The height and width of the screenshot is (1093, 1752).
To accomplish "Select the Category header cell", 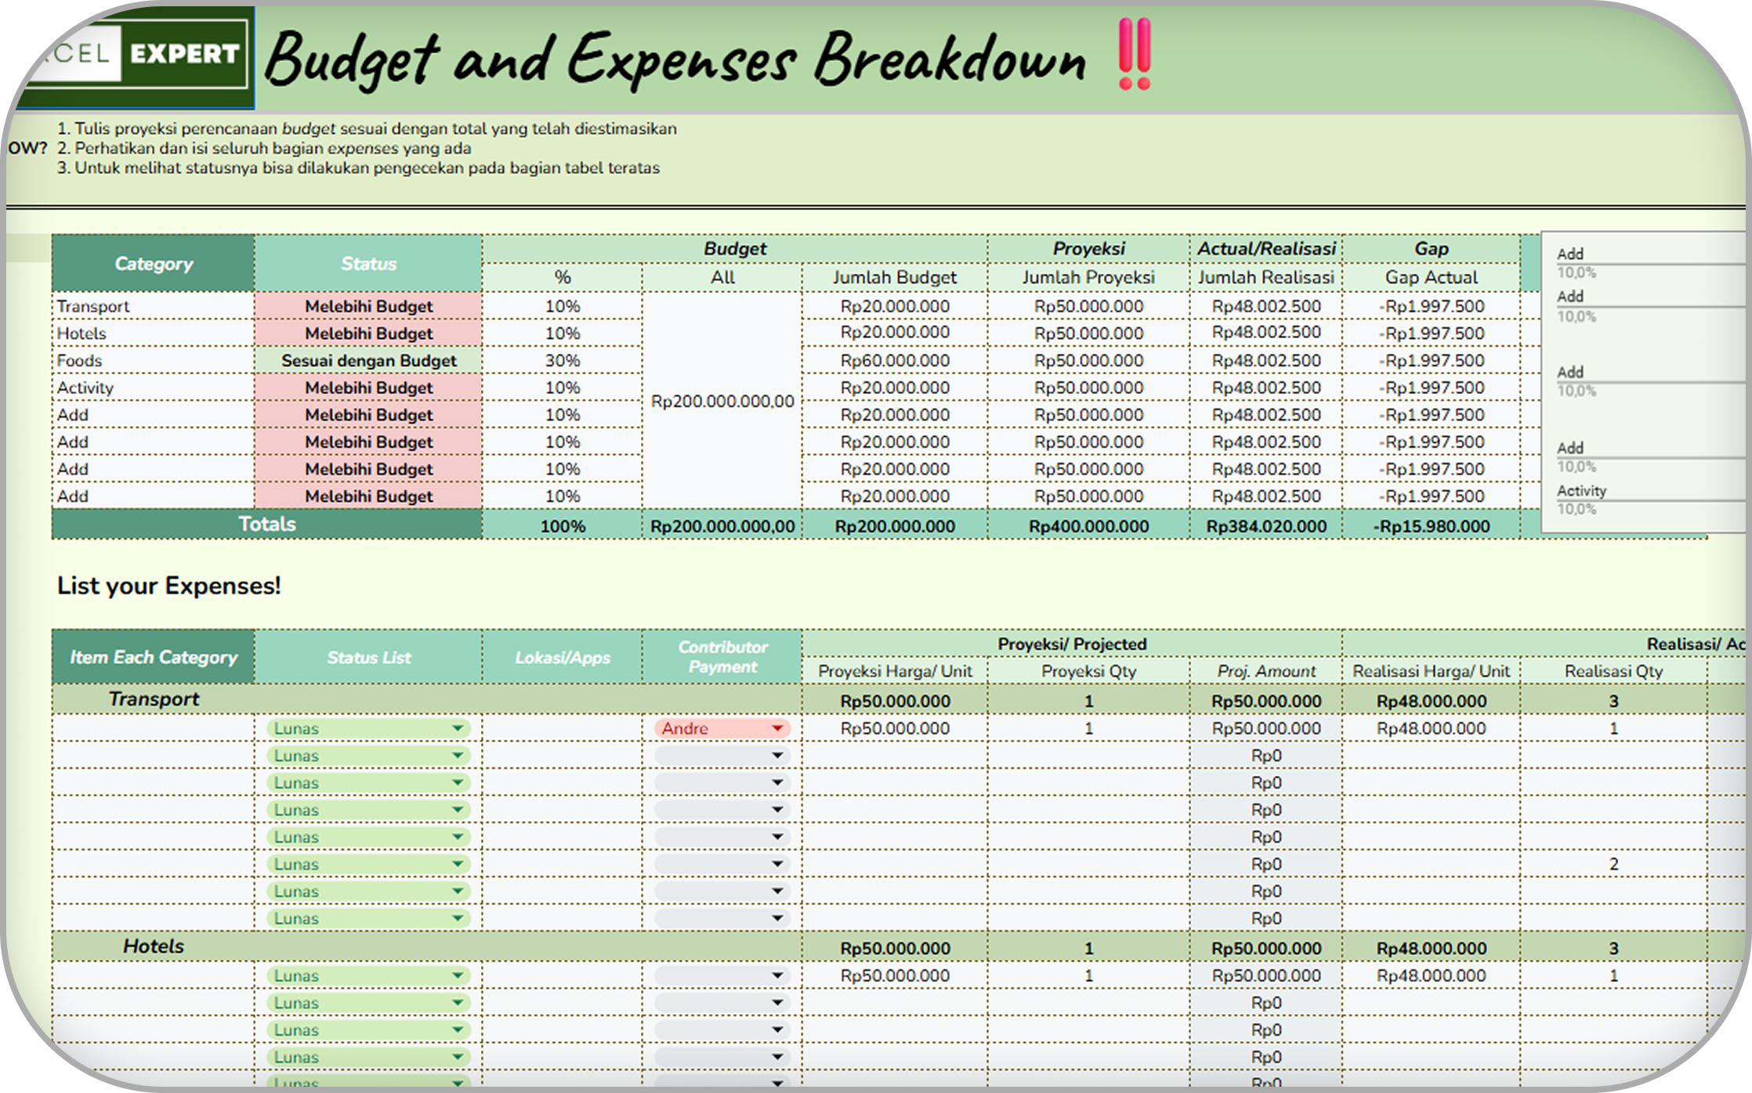I will (x=154, y=264).
